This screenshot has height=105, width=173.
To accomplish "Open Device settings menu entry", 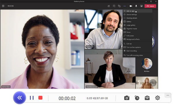I will 138,15.
